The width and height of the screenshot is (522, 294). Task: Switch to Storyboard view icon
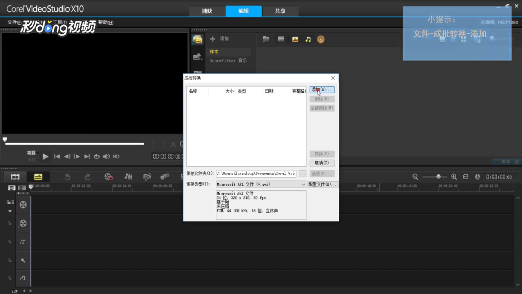[x=15, y=177]
